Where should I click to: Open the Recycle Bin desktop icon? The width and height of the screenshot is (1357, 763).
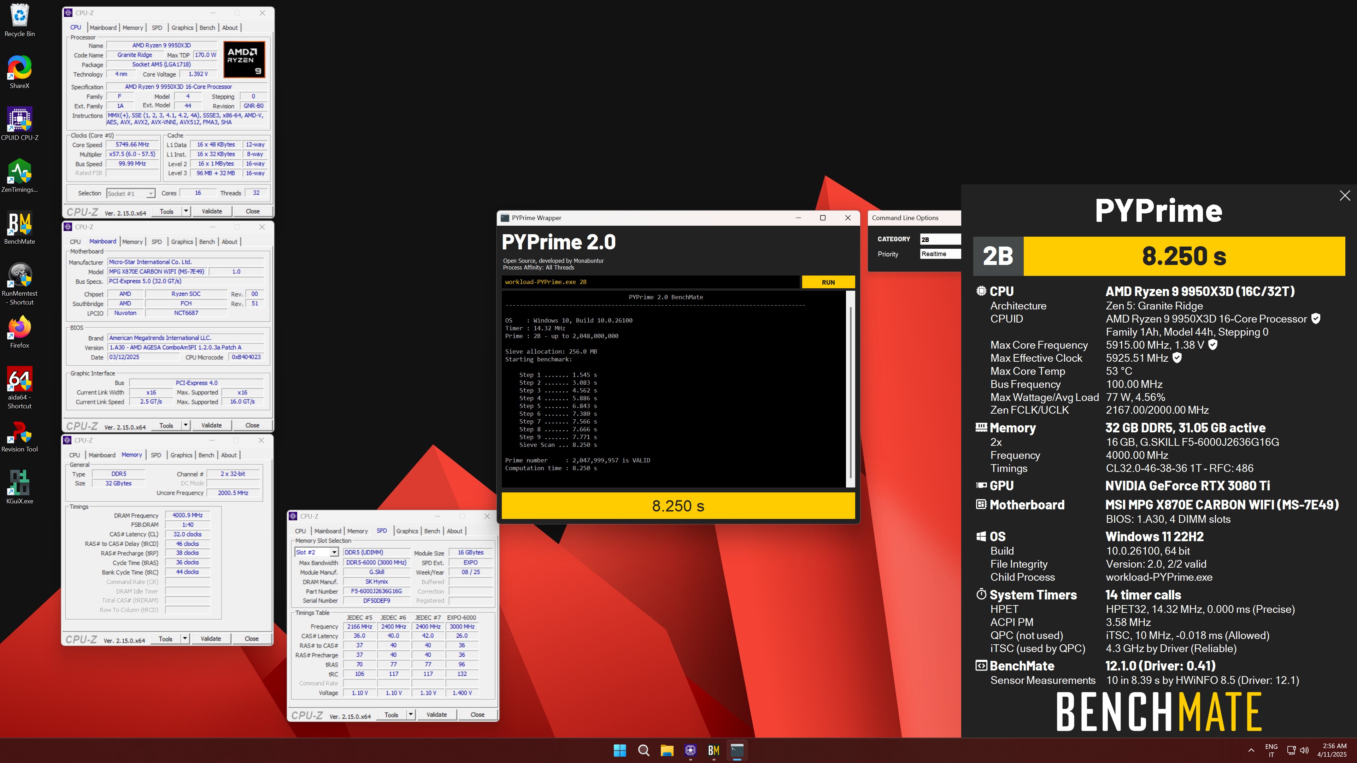pyautogui.click(x=19, y=20)
